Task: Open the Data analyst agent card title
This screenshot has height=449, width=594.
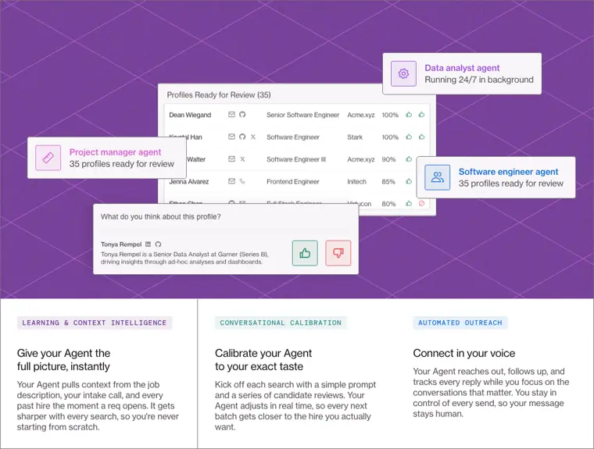Action: (462, 68)
